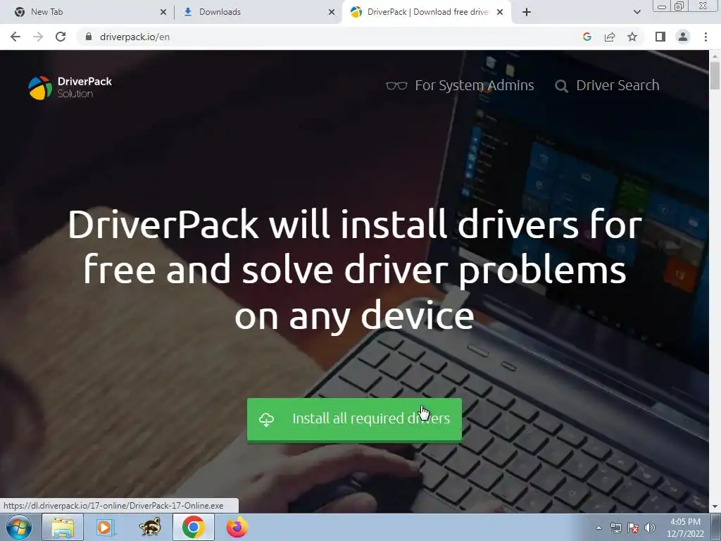Click the cloud download icon in the green button

point(266,420)
